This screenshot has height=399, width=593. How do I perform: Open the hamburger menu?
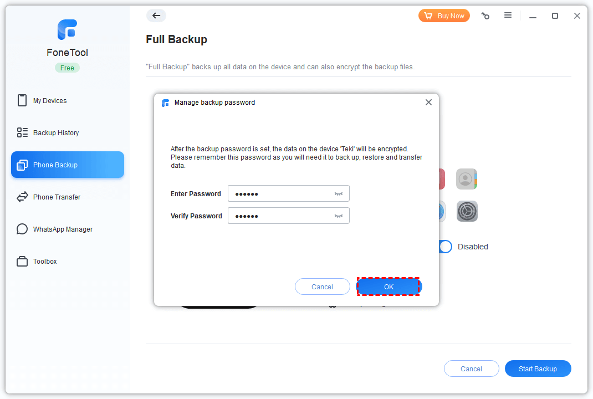[508, 16]
